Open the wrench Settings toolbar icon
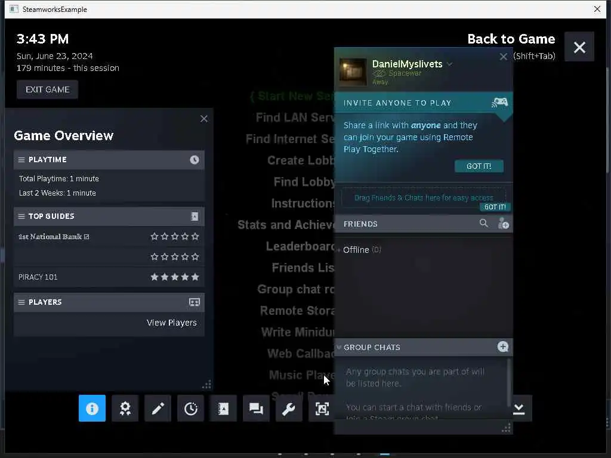 pos(289,408)
